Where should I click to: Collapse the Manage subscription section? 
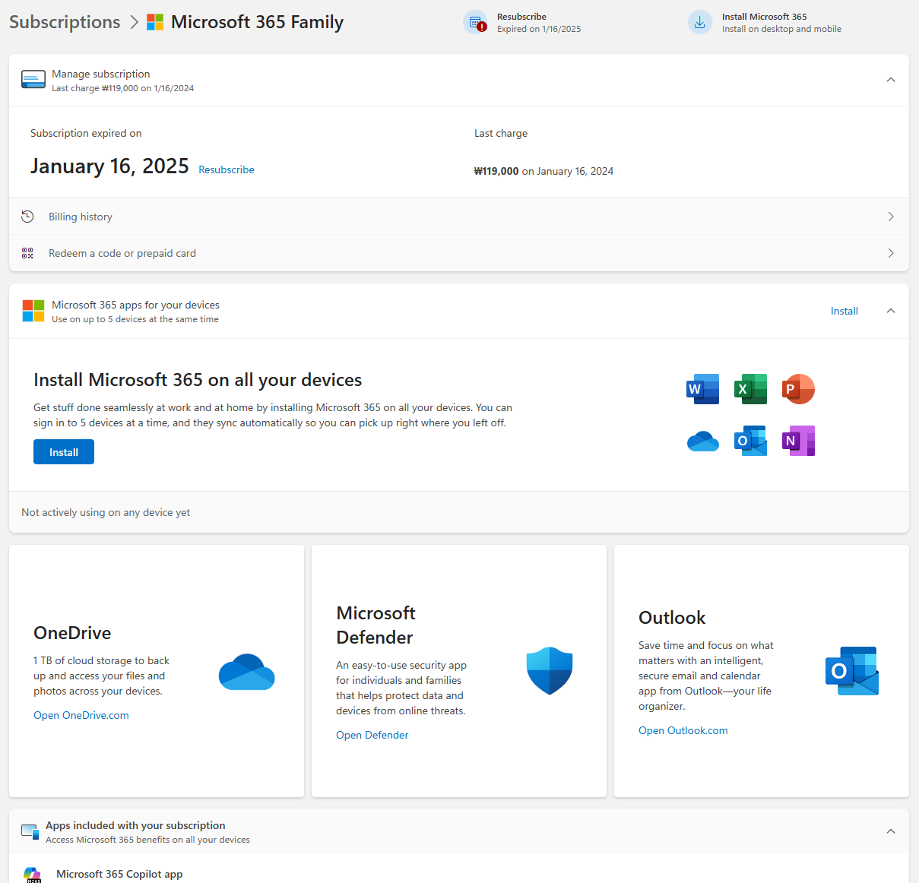(x=891, y=80)
